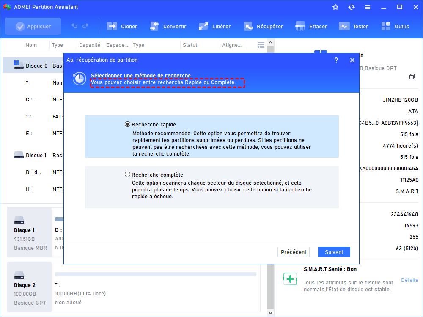Viewport: 423px width, 317px height.
Task: Open column view options icon
Action: coord(261,45)
